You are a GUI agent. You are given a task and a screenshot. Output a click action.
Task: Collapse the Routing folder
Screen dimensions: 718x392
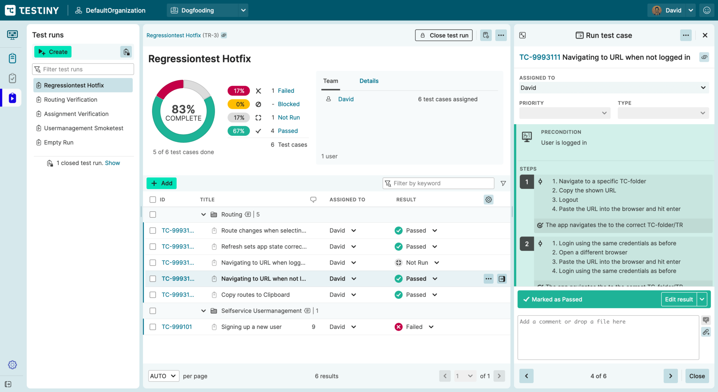[x=203, y=214]
